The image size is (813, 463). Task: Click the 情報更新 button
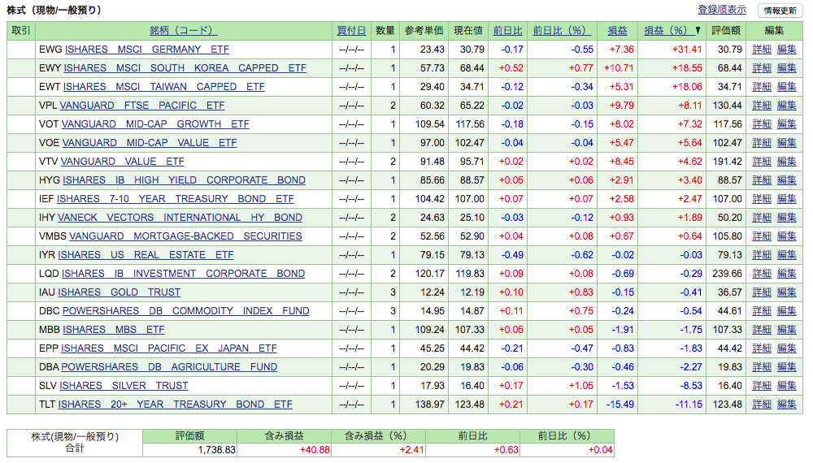(x=780, y=11)
